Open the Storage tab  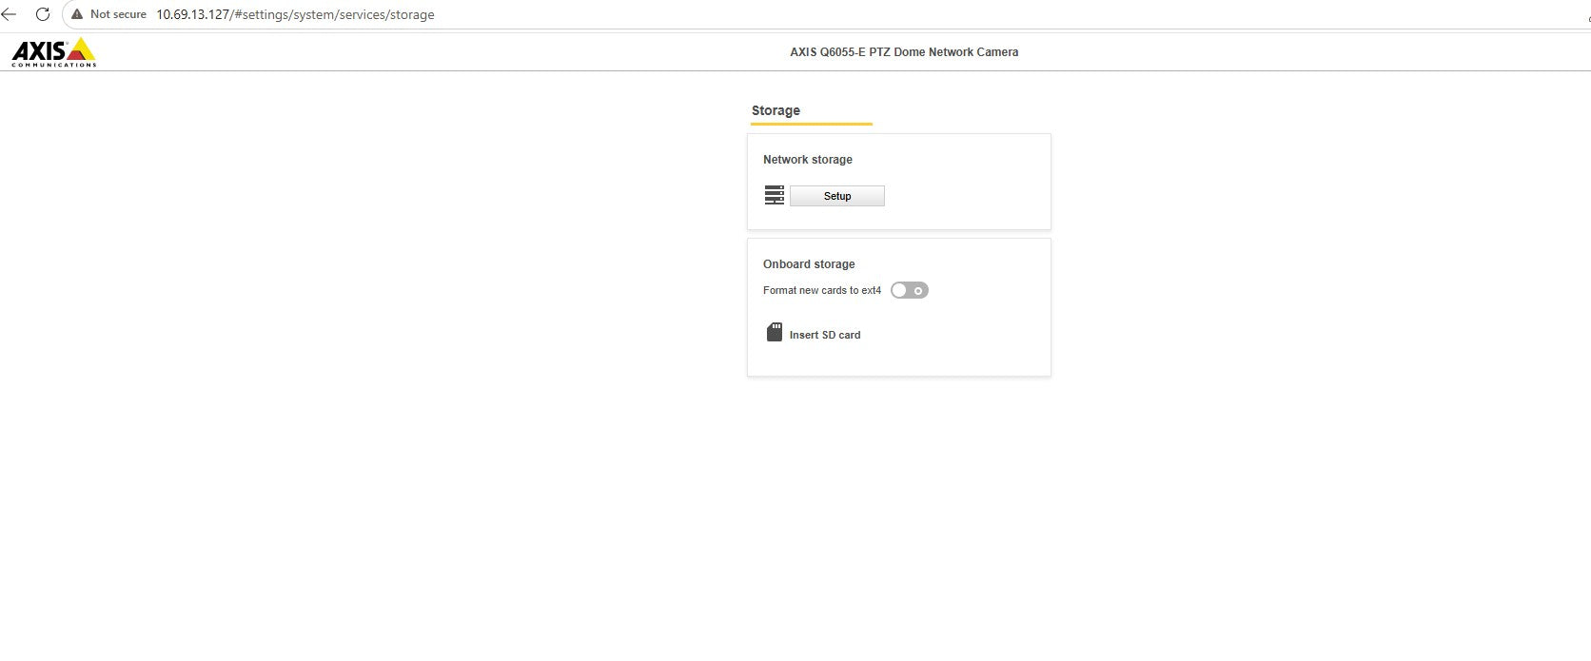[x=776, y=110]
